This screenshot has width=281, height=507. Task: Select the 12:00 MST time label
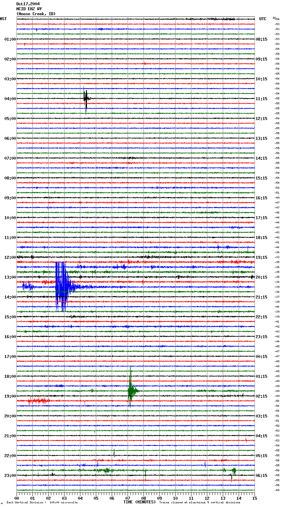10,257
